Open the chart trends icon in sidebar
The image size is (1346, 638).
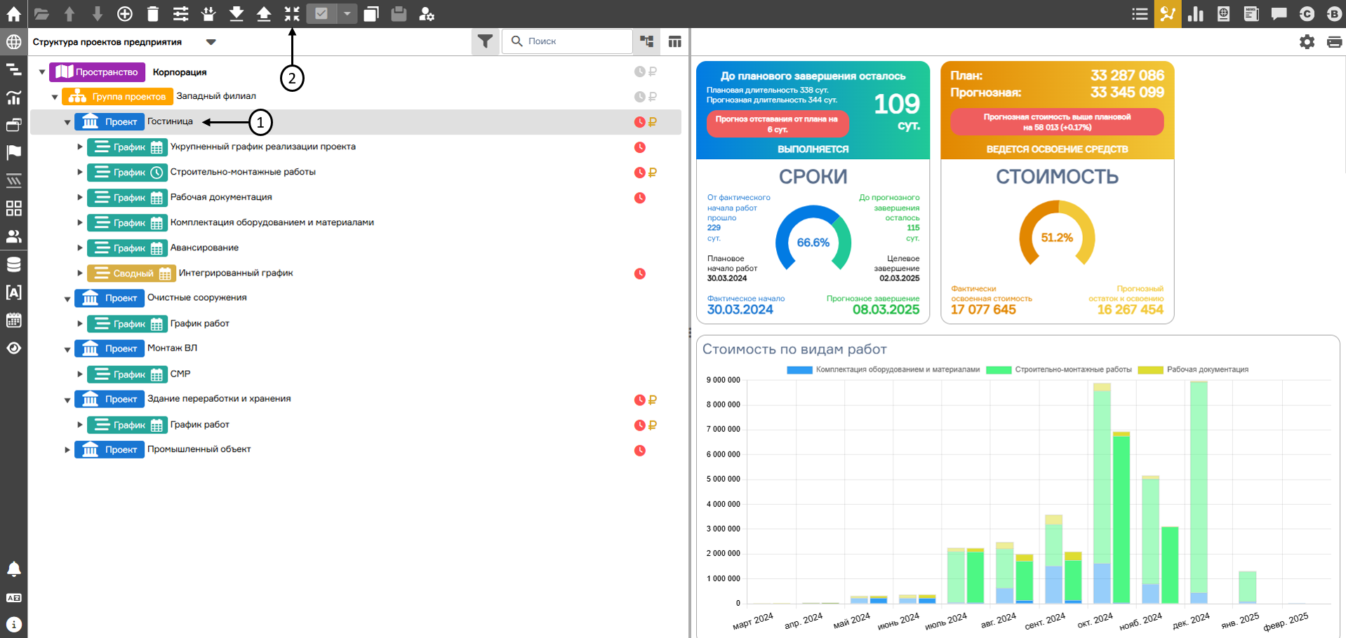pyautogui.click(x=13, y=97)
